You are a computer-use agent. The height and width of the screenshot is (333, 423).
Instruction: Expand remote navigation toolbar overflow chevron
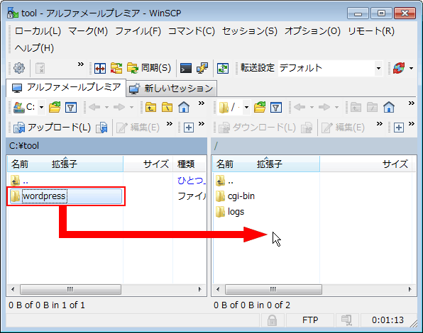[x=411, y=103]
